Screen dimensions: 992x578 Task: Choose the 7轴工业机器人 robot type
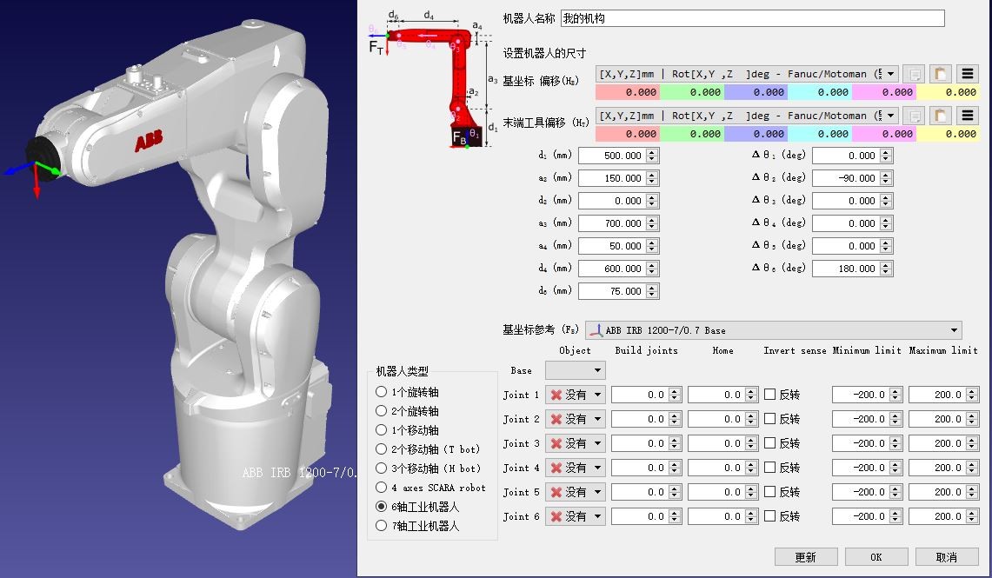(x=382, y=526)
